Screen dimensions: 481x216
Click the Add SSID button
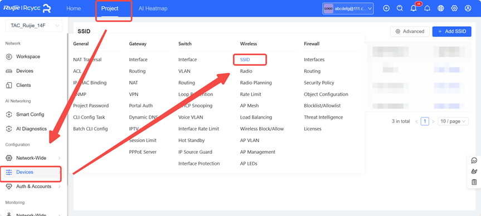coord(452,31)
